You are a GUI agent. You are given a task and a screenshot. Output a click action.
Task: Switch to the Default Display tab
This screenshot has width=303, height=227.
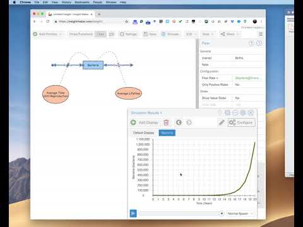tap(144, 133)
